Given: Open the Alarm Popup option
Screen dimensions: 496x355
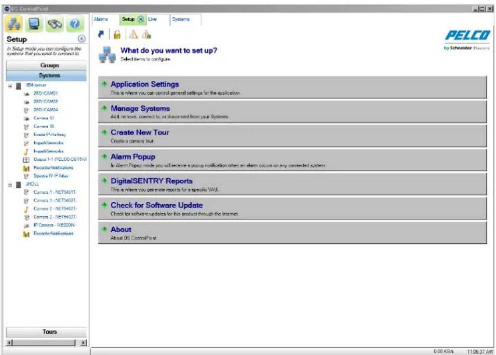Looking at the screenshot, I should point(292,160).
